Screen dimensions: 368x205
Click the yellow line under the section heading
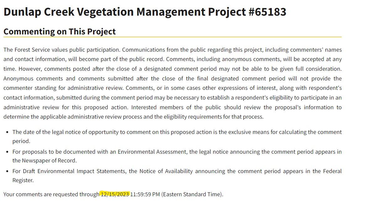172,37
